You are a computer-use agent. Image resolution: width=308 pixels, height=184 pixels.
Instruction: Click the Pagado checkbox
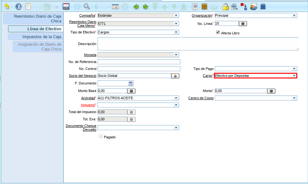[x=101, y=136]
